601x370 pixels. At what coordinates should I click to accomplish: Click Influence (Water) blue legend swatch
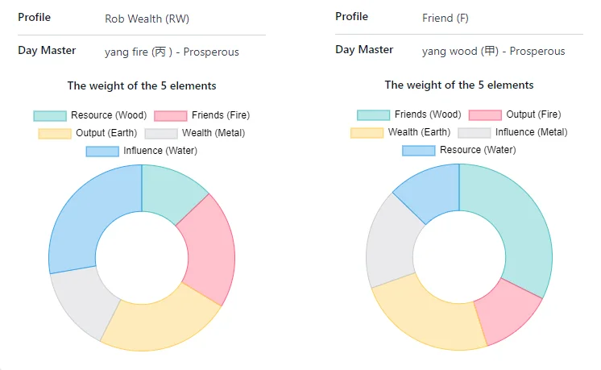tap(102, 151)
